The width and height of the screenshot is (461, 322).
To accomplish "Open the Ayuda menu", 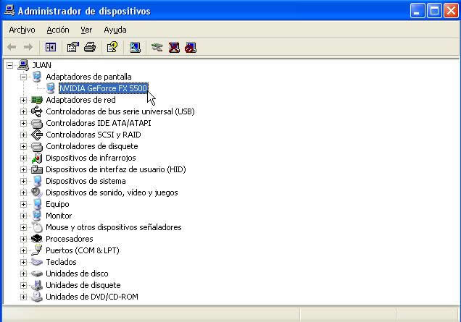I will [115, 30].
